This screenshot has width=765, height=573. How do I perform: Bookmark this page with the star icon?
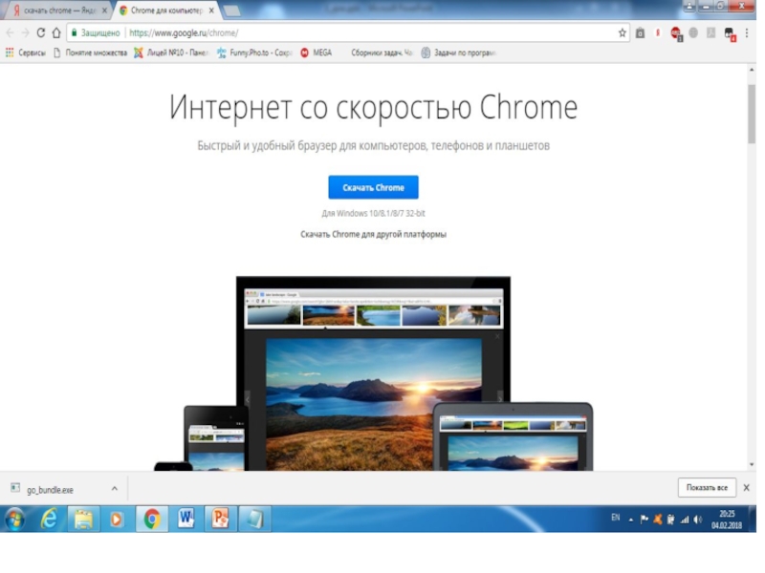pyautogui.click(x=623, y=32)
